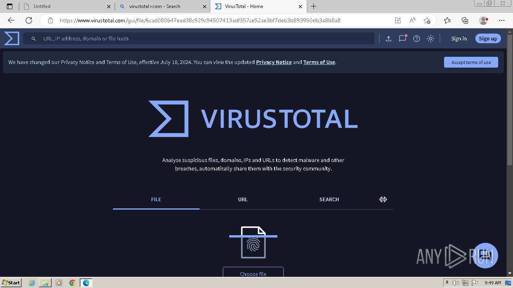Open media player from taskbar
513x288 pixels.
coord(59,283)
